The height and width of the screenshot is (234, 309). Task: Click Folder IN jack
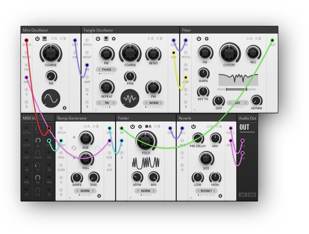(x=122, y=128)
